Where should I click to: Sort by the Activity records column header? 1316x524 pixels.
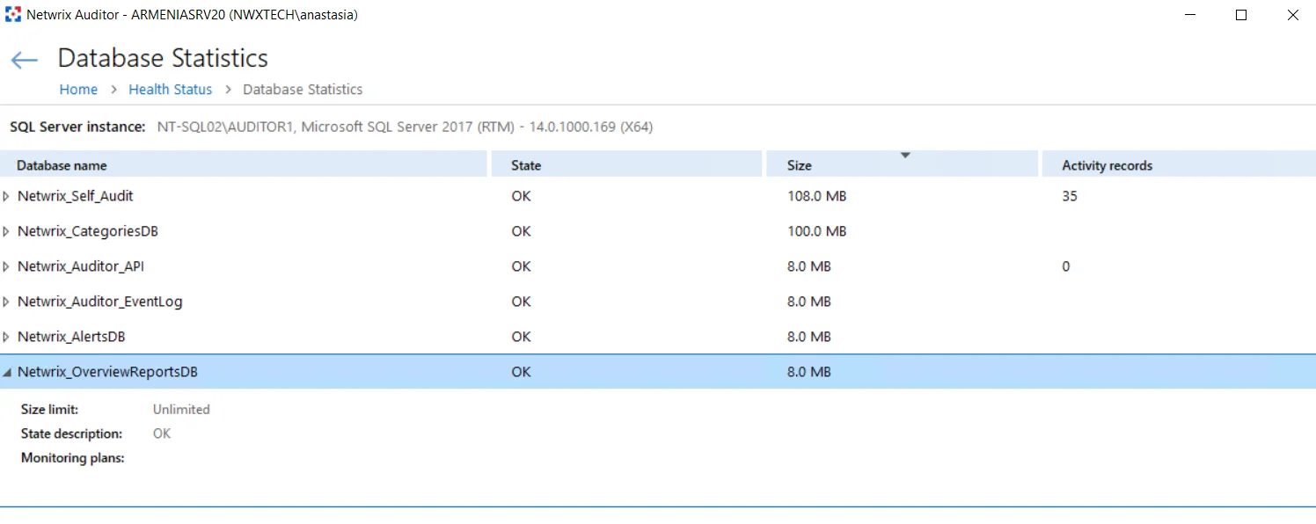pyautogui.click(x=1178, y=164)
